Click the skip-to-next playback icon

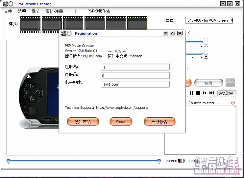point(211,93)
